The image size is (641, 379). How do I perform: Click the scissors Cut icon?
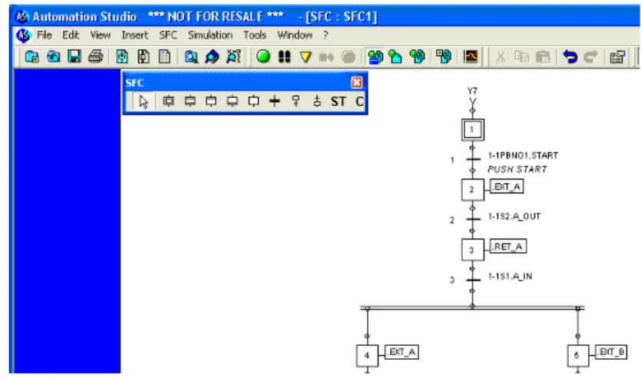click(501, 57)
